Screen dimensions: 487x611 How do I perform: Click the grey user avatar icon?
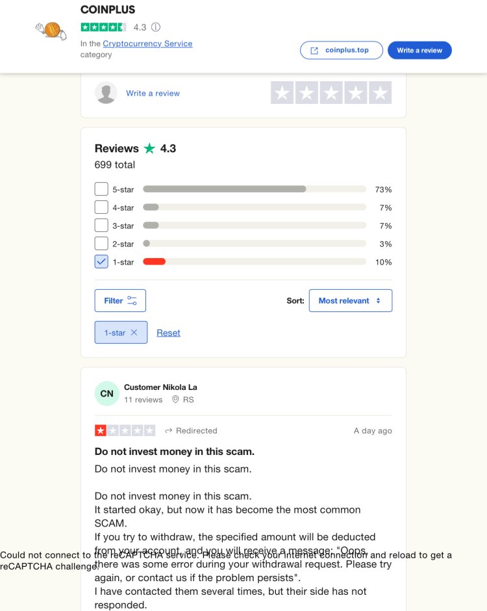click(106, 93)
